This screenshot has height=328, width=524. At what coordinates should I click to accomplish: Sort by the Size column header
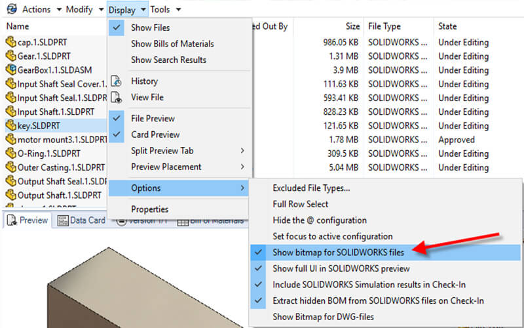click(352, 26)
